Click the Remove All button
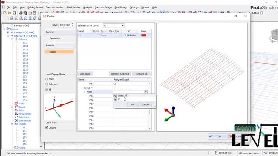 click(142, 74)
